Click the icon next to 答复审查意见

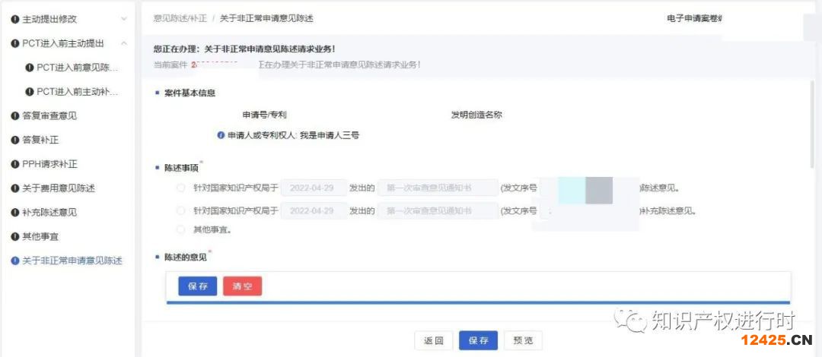pyautogui.click(x=15, y=116)
